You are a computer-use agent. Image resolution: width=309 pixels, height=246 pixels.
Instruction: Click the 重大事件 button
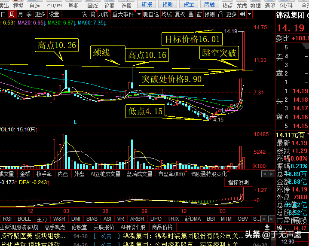pos(123,14)
